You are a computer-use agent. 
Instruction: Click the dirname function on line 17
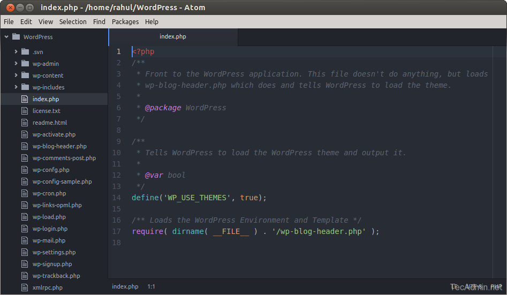click(188, 231)
